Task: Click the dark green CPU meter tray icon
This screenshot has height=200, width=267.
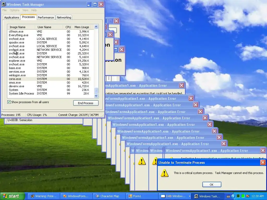Action: (238, 196)
